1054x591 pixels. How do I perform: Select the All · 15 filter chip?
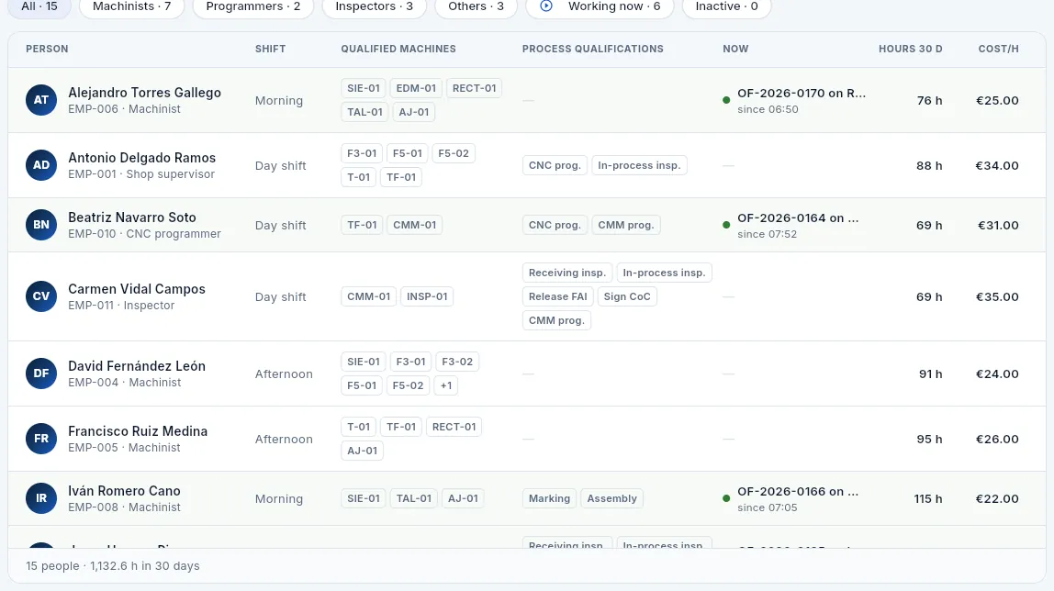click(39, 6)
